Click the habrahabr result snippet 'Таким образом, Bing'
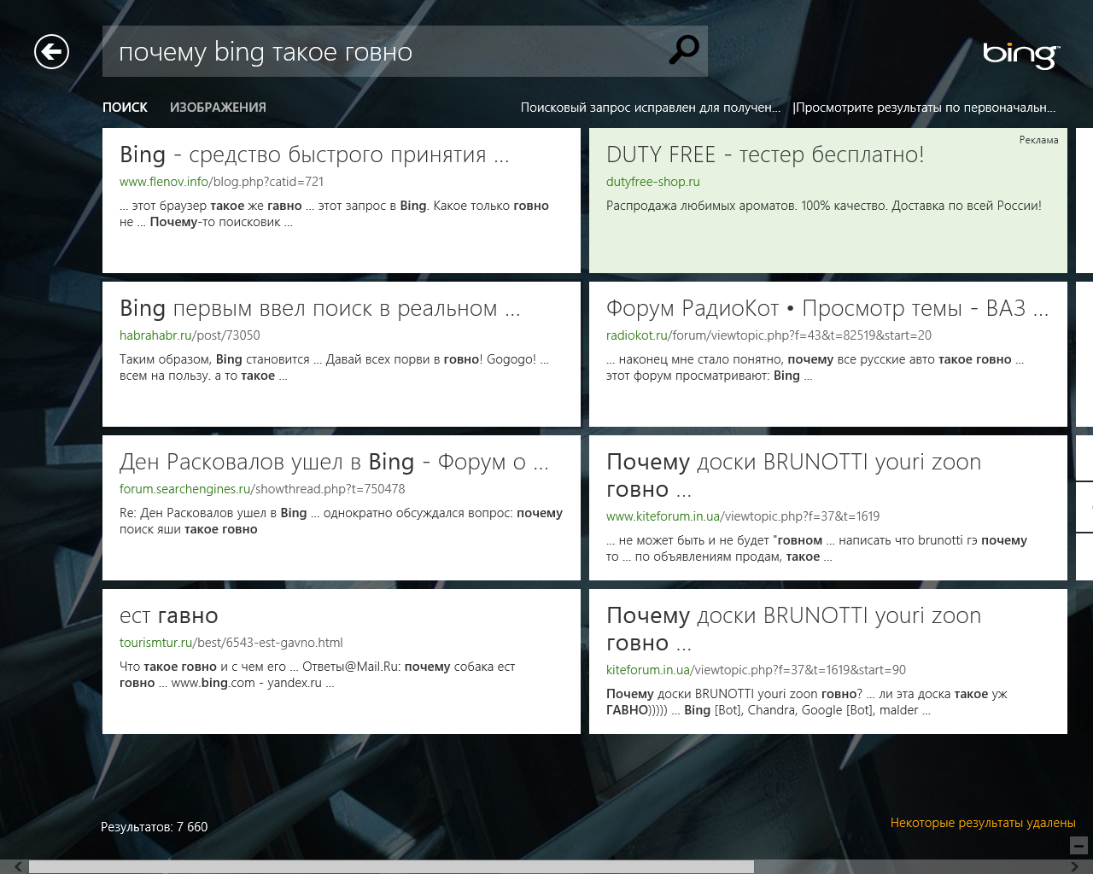The image size is (1093, 874). click(334, 367)
